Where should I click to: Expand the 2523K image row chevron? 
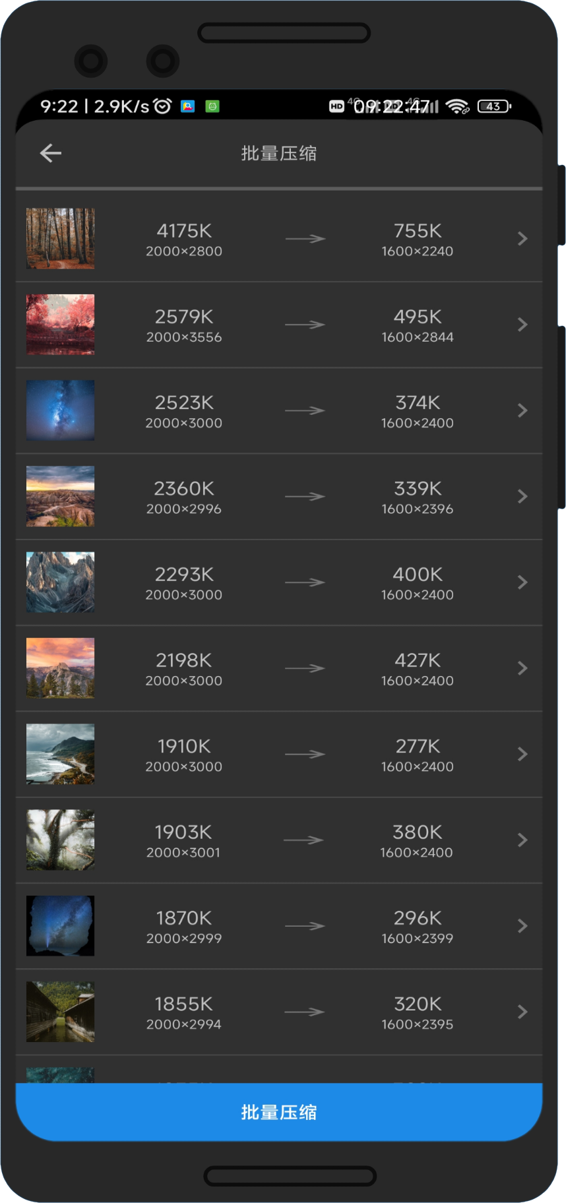pos(522,410)
